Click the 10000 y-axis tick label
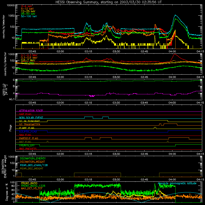Image resolution: width=205 pixels, height=205 pixels. click(11, 5)
